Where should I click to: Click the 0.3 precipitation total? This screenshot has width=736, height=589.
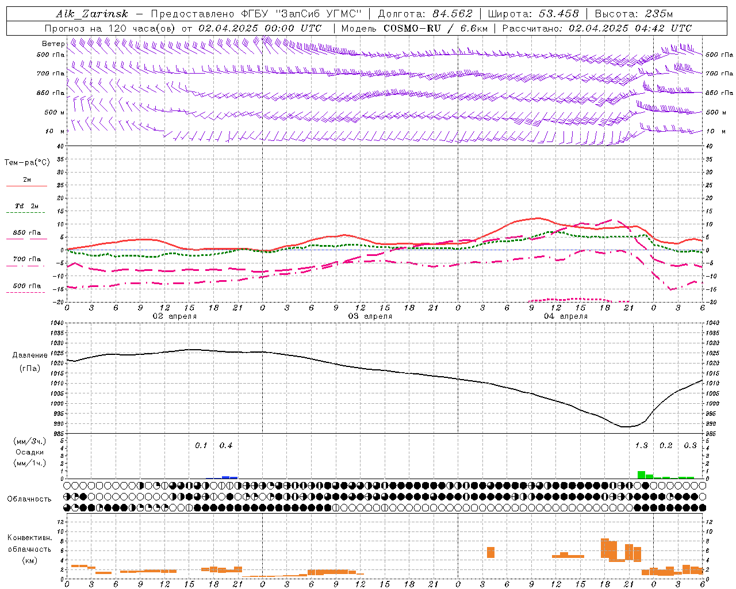(690, 445)
